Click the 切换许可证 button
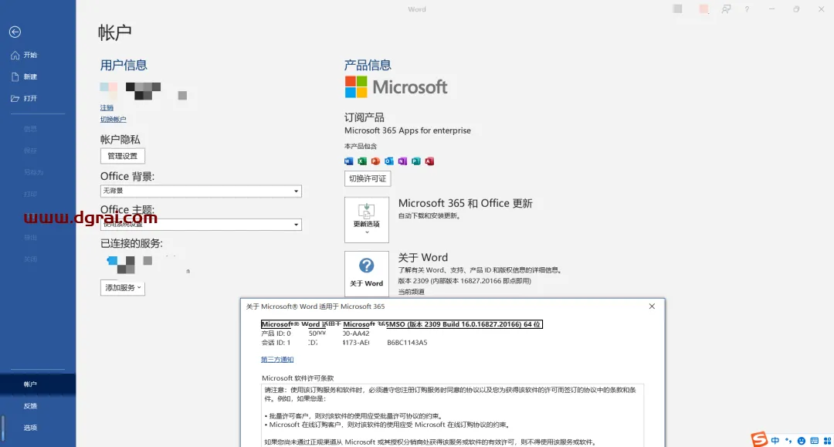Viewport: 834px width, 447px height. click(368, 178)
